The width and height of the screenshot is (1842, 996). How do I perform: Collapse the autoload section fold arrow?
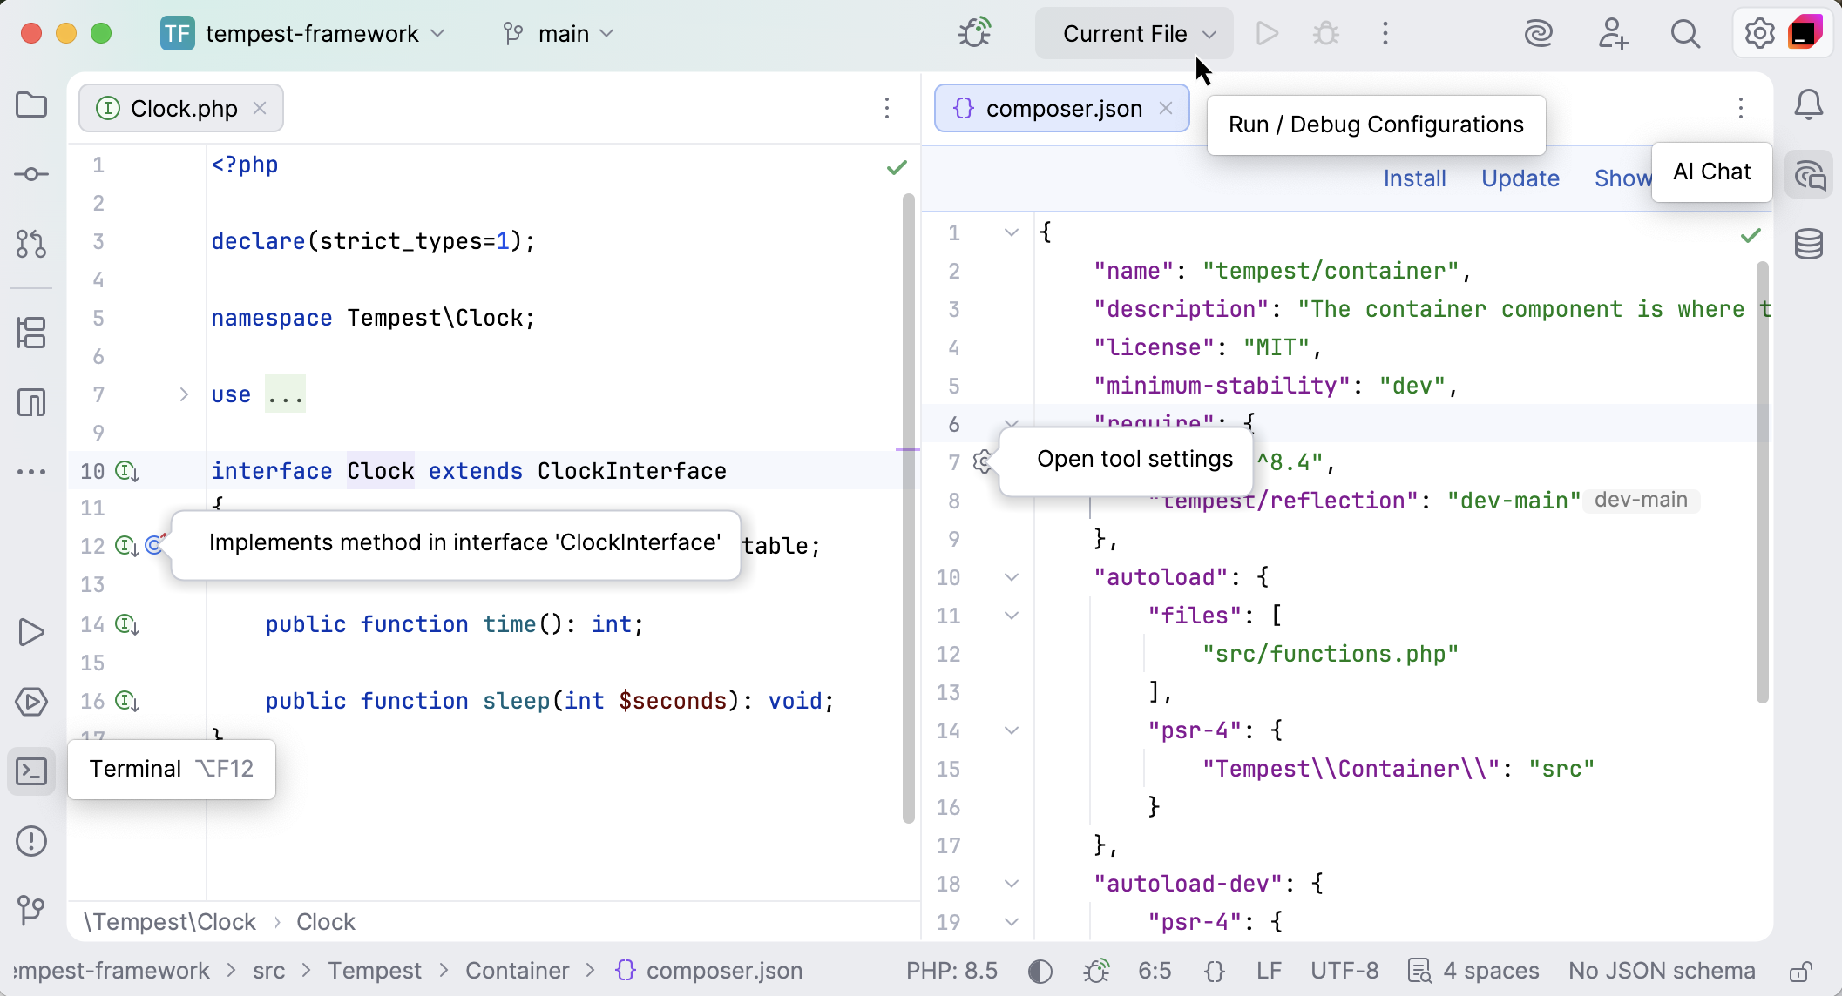[1011, 577]
